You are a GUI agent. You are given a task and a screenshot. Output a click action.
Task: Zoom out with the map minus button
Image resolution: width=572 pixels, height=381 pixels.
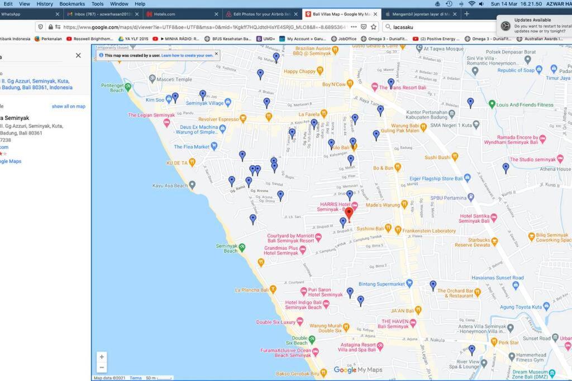tap(102, 368)
